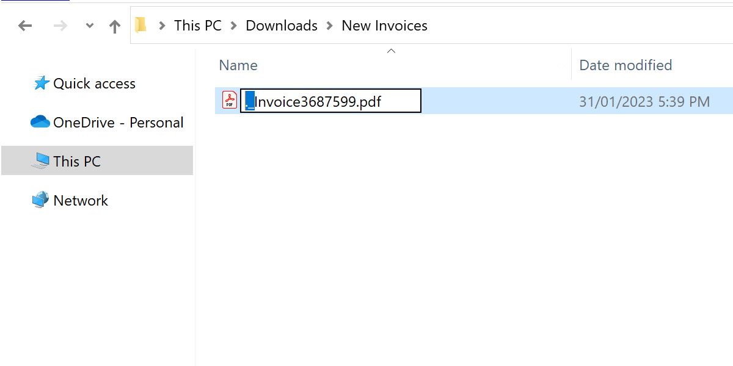
Task: Click the Quick access star icon
Action: coord(41,84)
